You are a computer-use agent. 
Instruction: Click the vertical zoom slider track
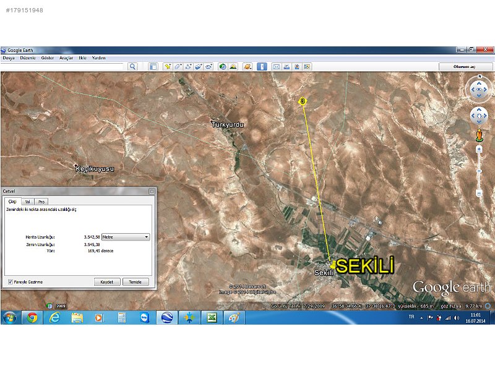479,171
